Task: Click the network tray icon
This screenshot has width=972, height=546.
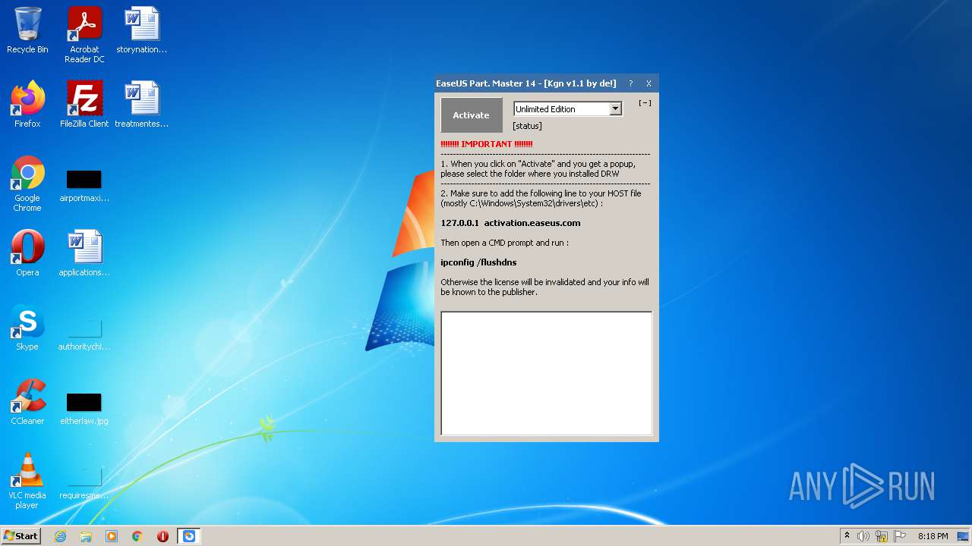Action: tap(882, 536)
